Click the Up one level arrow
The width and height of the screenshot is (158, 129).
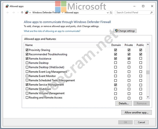pyautogui.click(x=22, y=13)
